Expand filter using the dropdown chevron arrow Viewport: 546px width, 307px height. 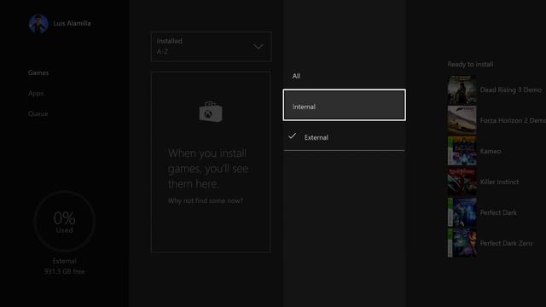258,46
